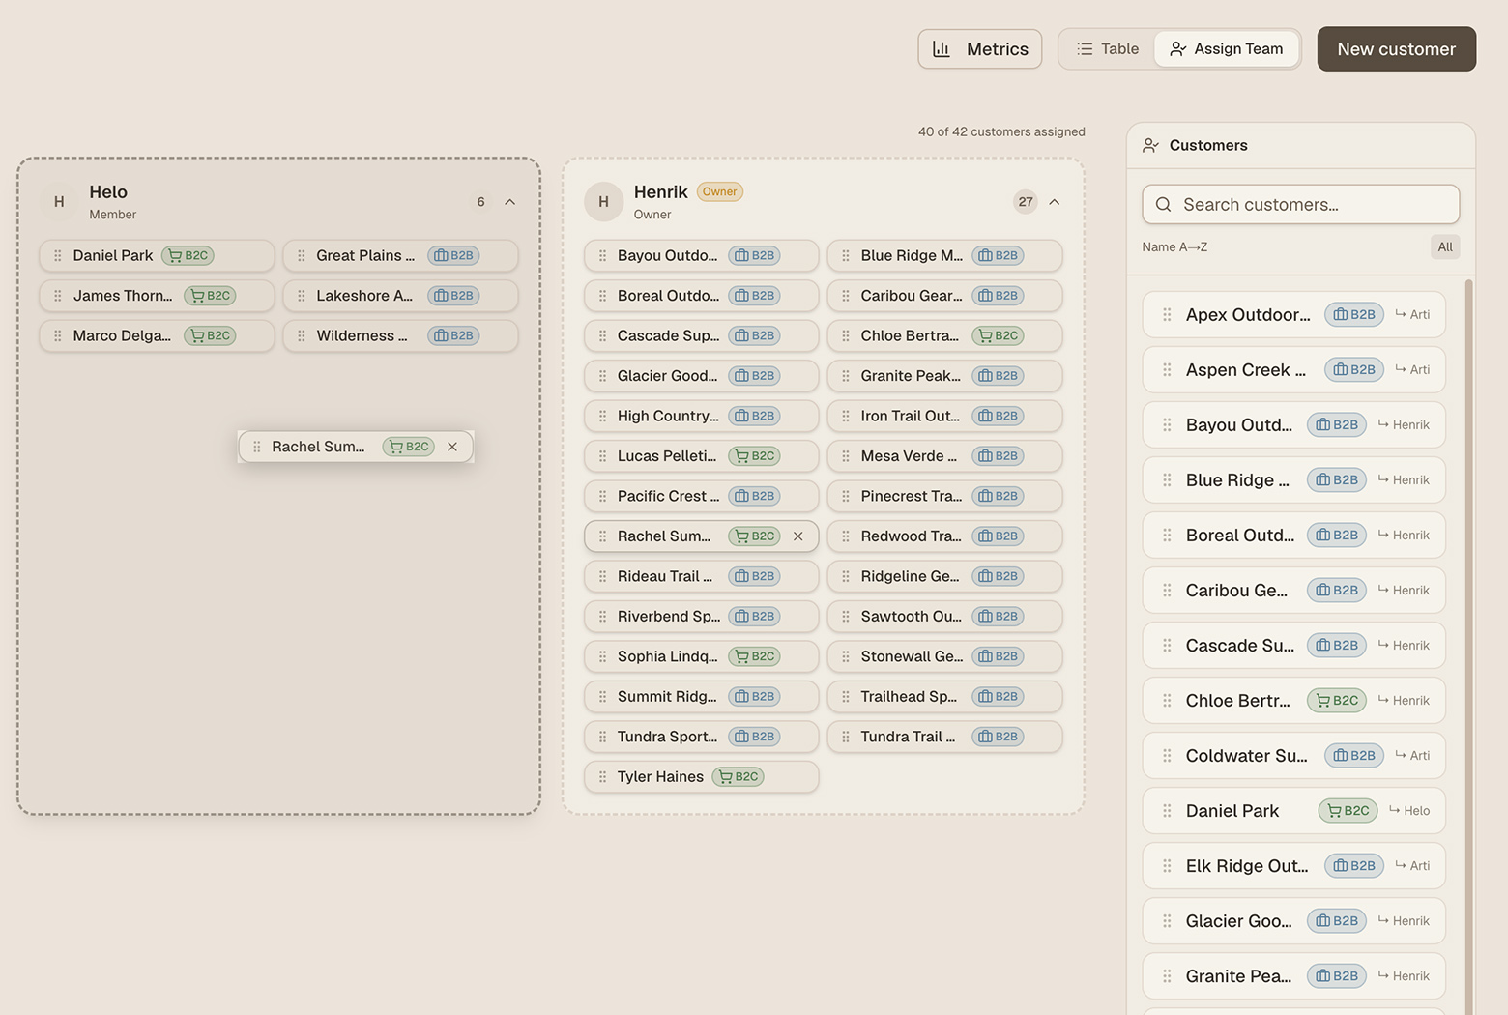1508x1015 pixels.
Task: Select the Stonewall Ge... chip
Action: click(x=944, y=657)
